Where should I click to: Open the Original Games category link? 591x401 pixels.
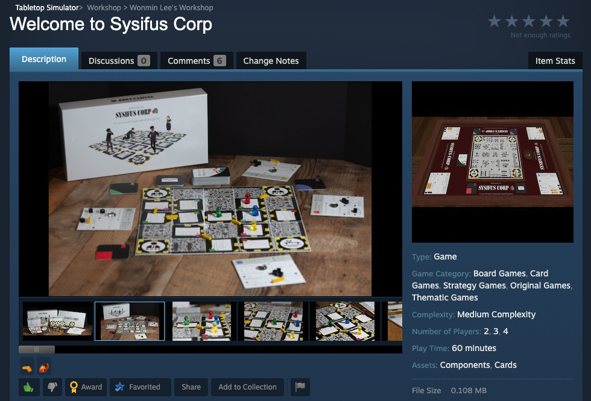540,285
